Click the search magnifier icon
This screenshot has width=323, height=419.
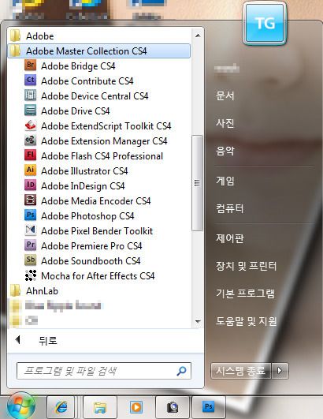(182, 371)
